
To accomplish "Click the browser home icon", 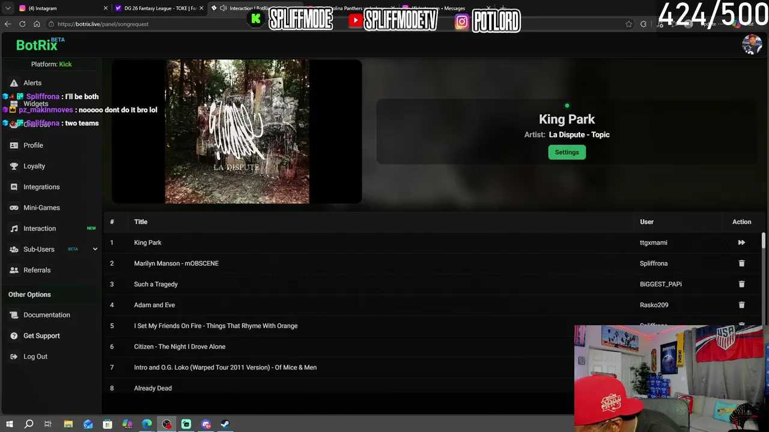I will [37, 24].
